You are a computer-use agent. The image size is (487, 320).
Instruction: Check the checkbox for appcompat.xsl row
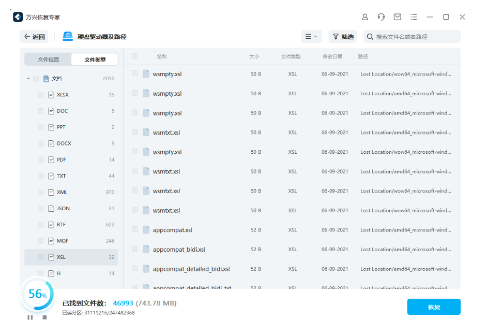[x=135, y=230]
